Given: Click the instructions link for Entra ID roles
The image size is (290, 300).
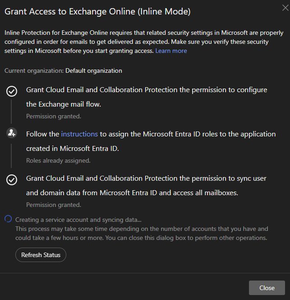Looking at the screenshot, I should click(x=79, y=134).
